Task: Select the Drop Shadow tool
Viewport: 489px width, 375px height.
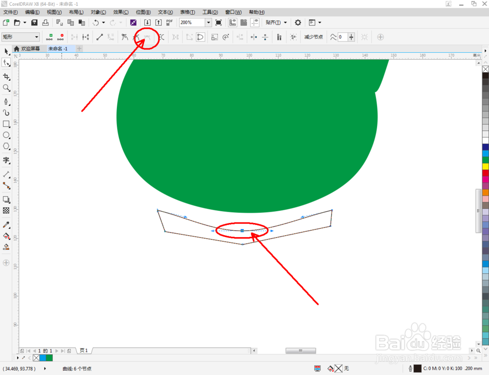Action: (6, 199)
